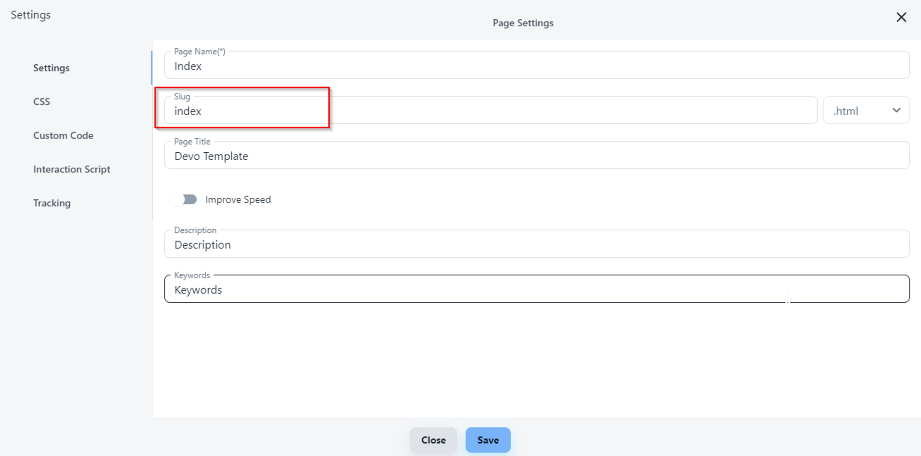Click the grey Close button
Image resolution: width=921 pixels, height=456 pixels.
click(433, 440)
